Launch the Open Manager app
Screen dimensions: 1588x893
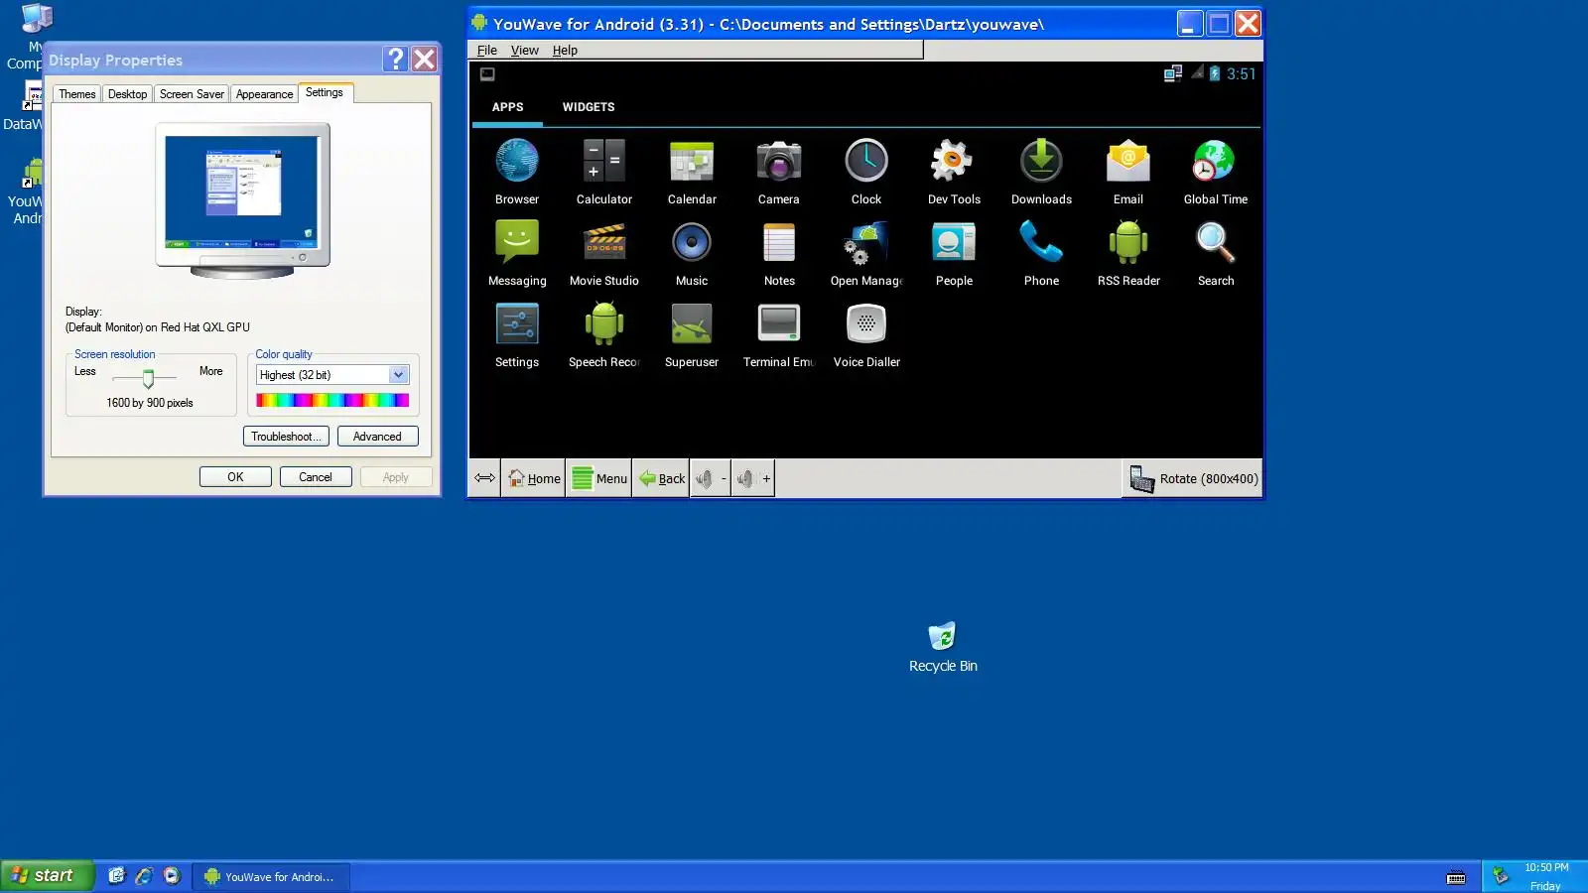[x=866, y=253]
